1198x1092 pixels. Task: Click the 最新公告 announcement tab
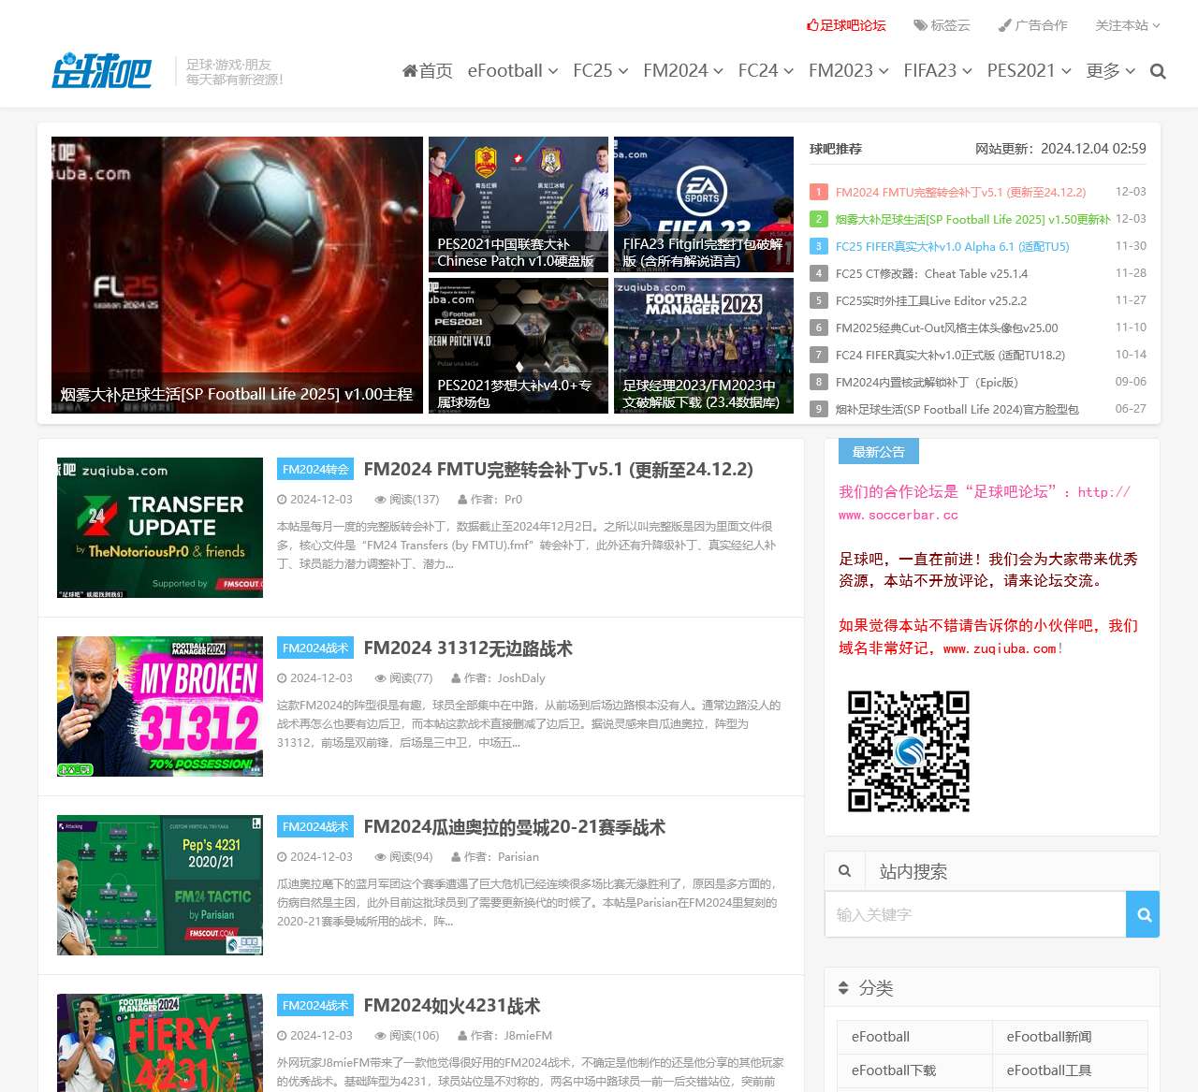pos(879,451)
